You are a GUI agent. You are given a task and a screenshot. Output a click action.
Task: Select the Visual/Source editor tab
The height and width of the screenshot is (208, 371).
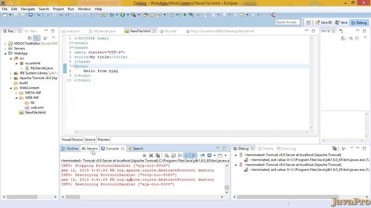(72, 140)
